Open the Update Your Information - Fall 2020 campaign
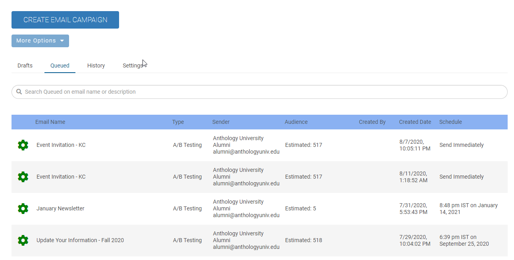The width and height of the screenshot is (514, 260). tap(80, 240)
